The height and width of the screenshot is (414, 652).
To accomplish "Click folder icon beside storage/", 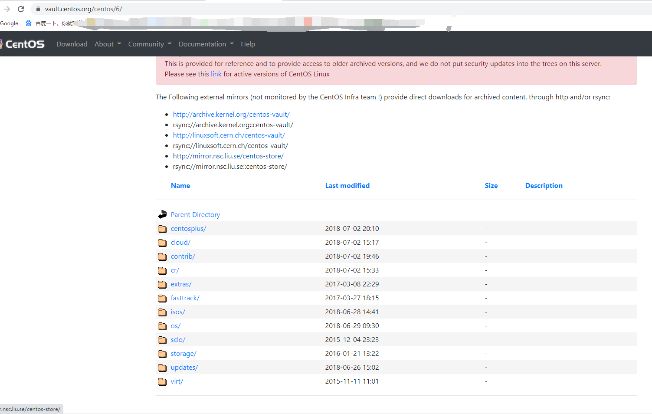I will [x=162, y=354].
